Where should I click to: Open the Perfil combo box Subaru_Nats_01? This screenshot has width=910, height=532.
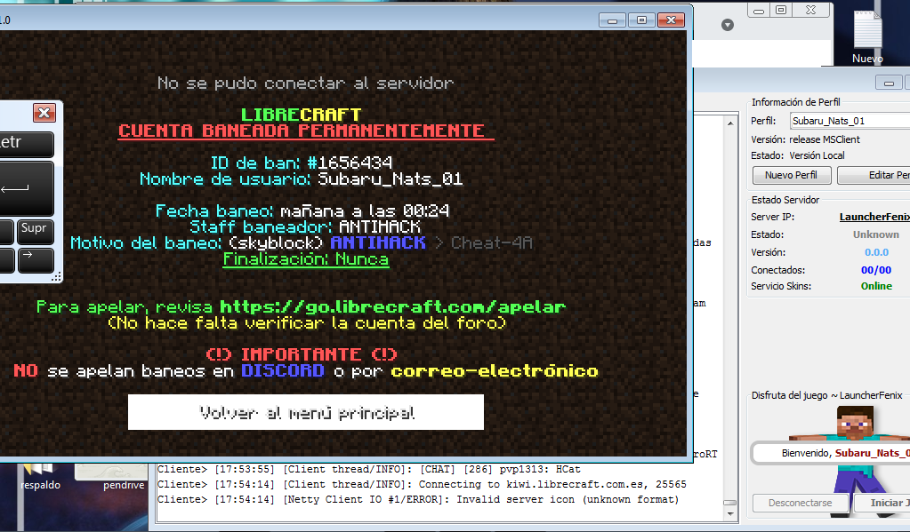click(x=849, y=121)
